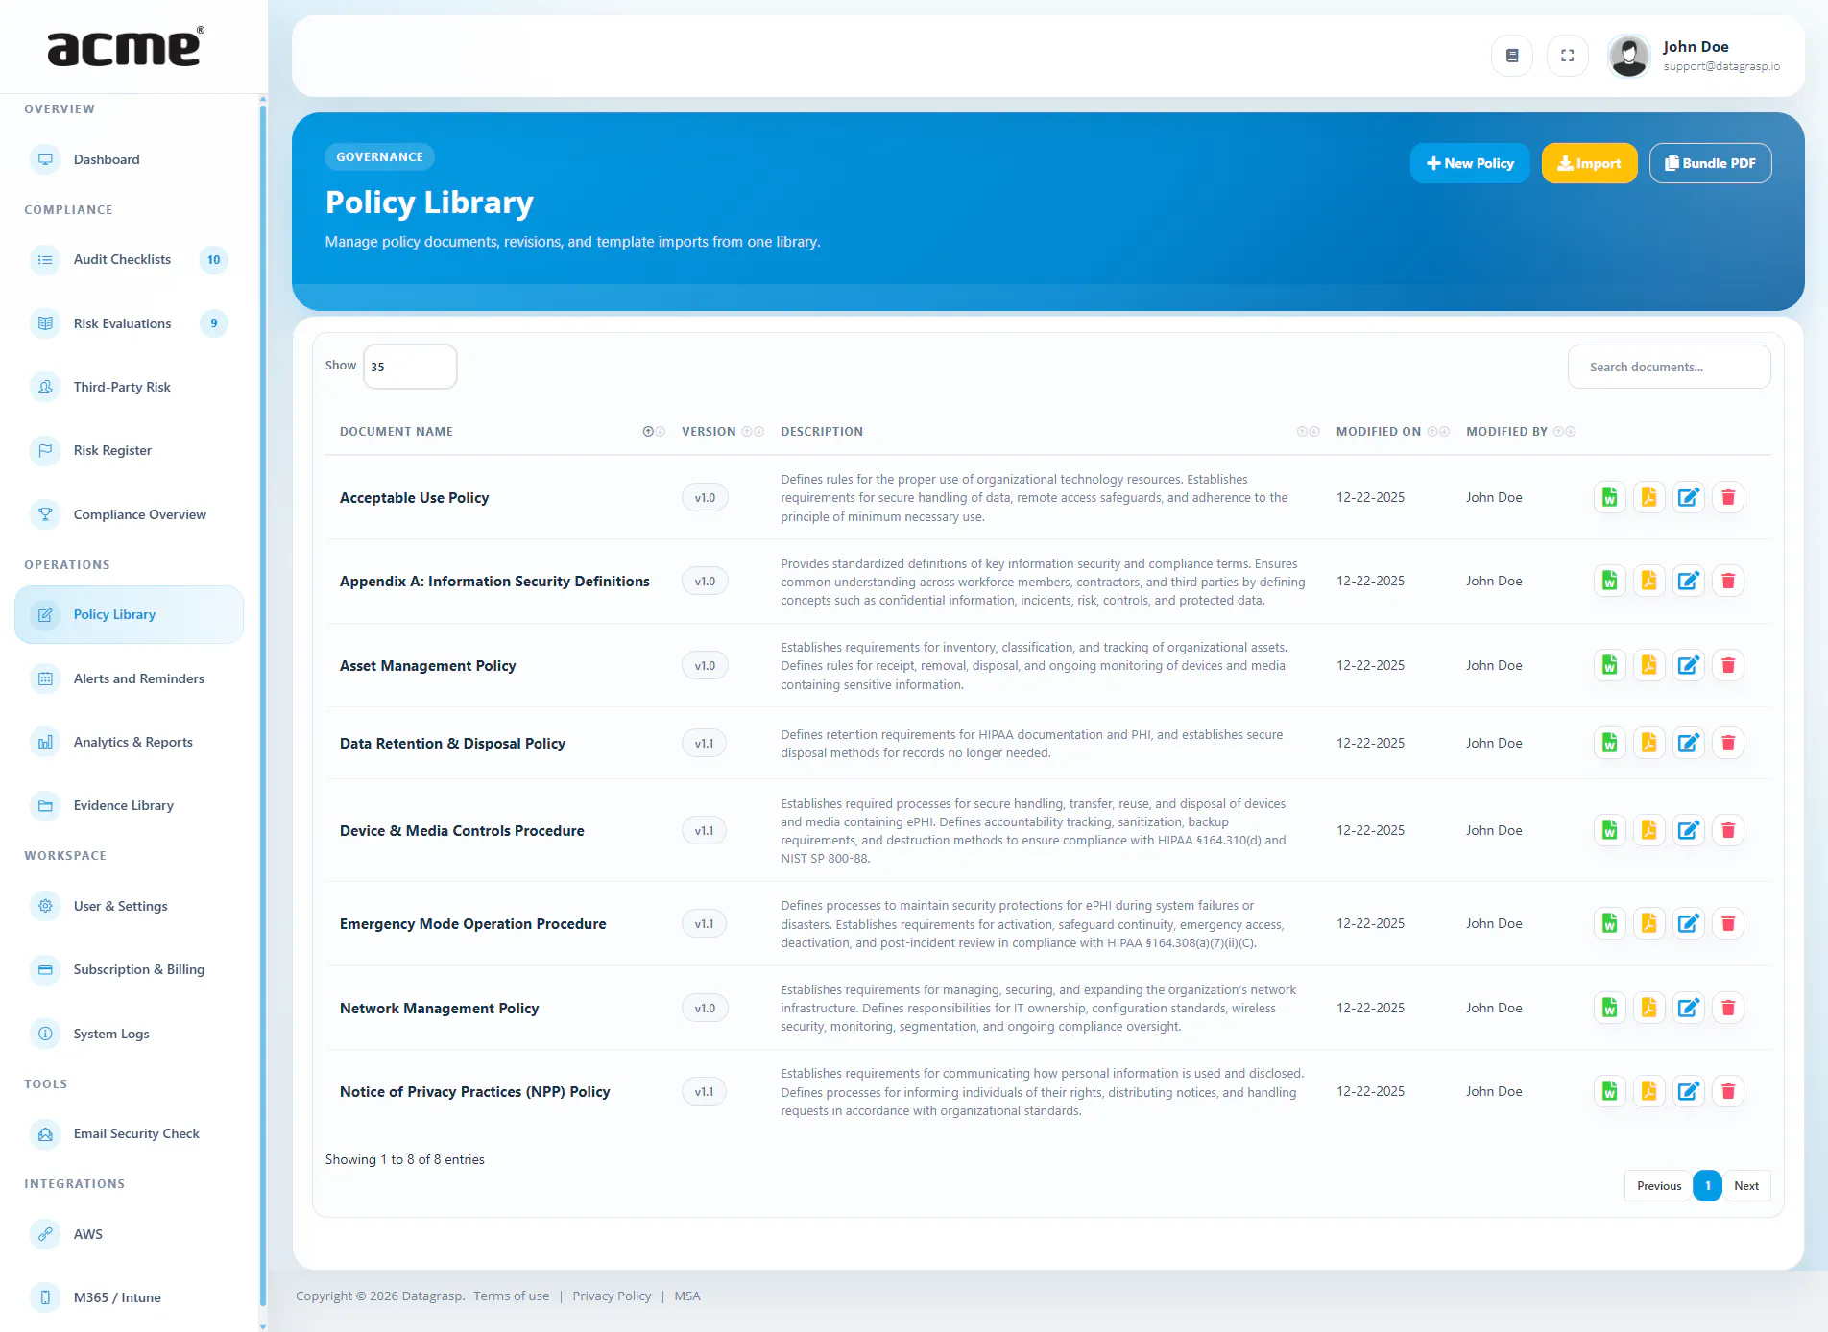This screenshot has width=1828, height=1332.
Task: Download Word file for Data Retention policy
Action: pos(1609,743)
